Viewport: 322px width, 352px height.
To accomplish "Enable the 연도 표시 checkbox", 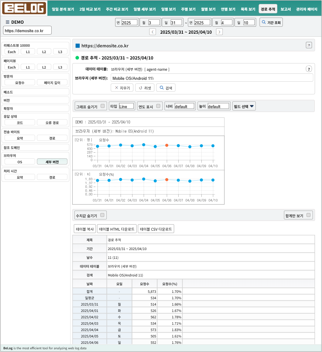I will (x=158, y=106).
